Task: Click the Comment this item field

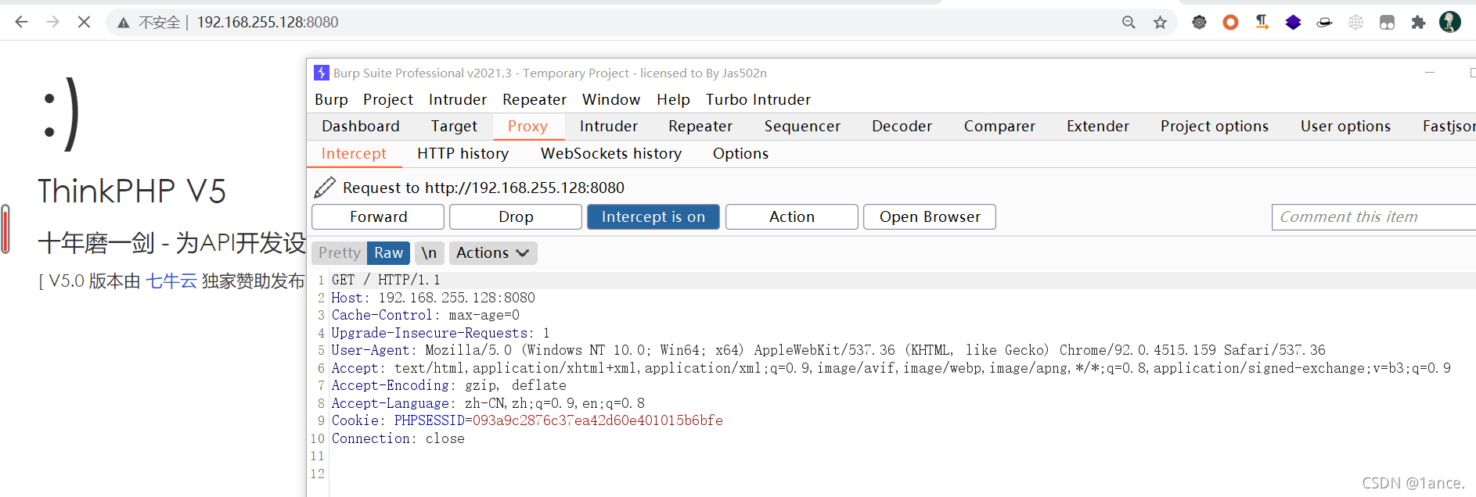Action: (1373, 216)
